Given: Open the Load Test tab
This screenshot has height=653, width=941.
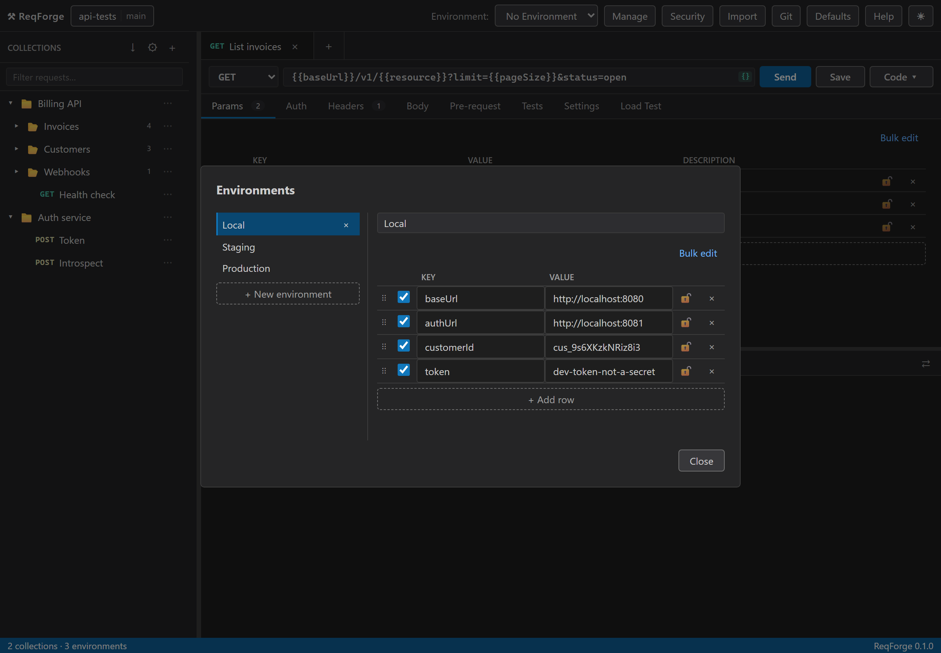Looking at the screenshot, I should pyautogui.click(x=640, y=106).
